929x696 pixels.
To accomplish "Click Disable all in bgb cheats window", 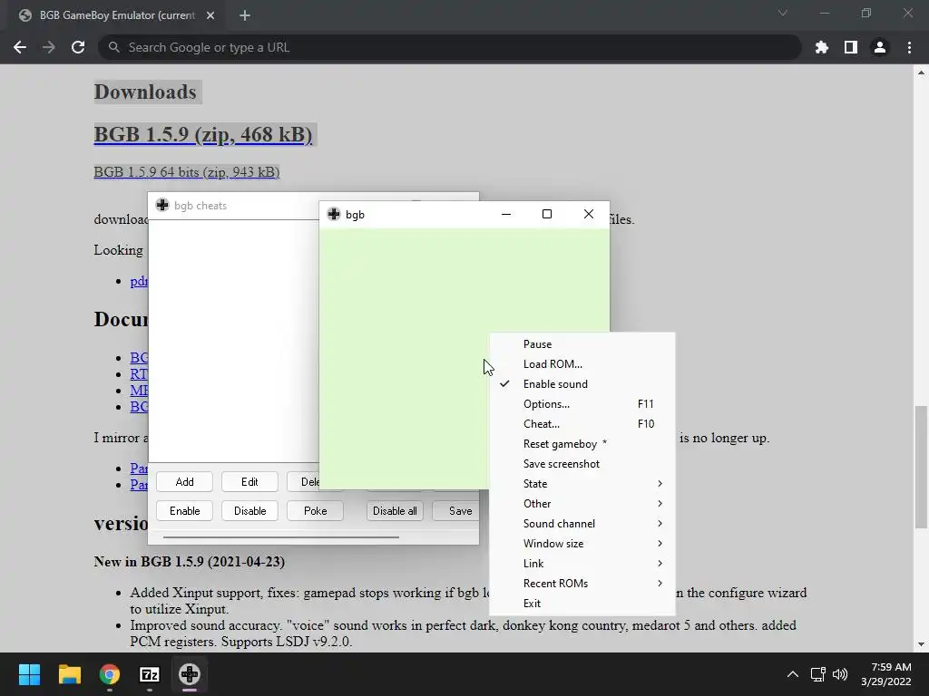I will click(395, 511).
